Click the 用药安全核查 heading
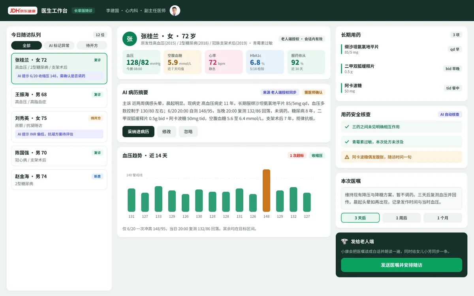 pos(356,114)
